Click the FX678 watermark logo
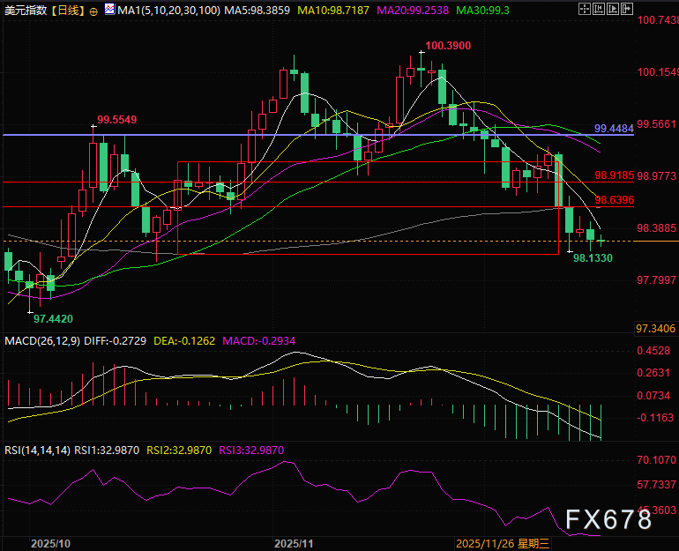 pos(608,520)
